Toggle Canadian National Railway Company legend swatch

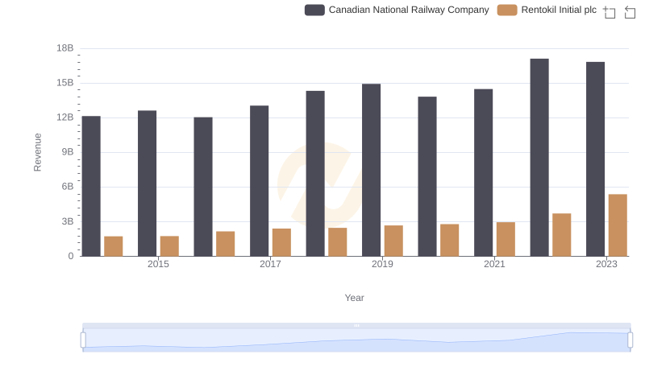[314, 10]
